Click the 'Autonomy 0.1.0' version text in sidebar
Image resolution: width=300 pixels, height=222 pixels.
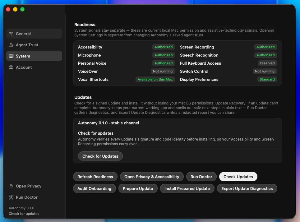click(x=21, y=208)
